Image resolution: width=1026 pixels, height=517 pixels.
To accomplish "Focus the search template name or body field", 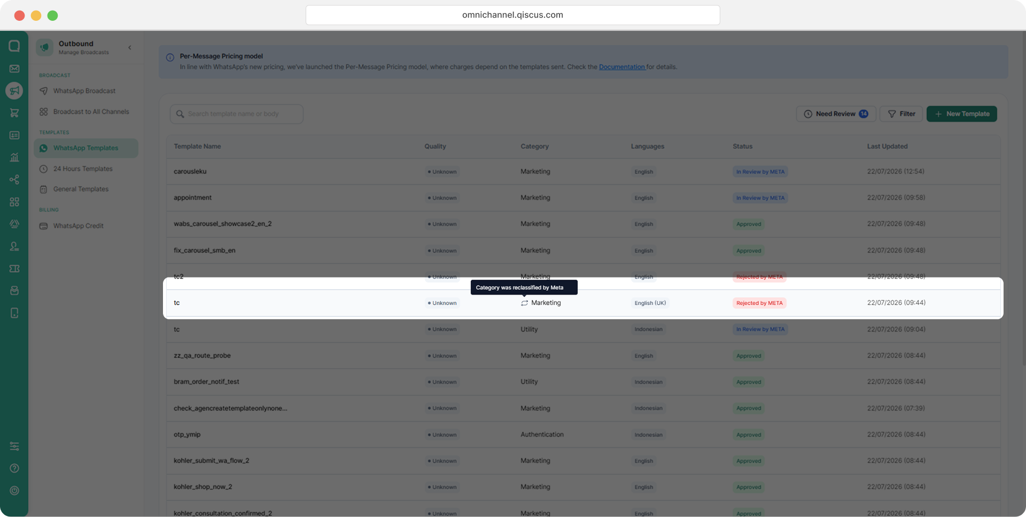I will (x=237, y=114).
